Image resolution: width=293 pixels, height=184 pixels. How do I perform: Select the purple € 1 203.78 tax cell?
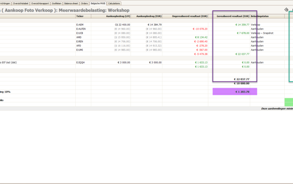tap(235, 91)
